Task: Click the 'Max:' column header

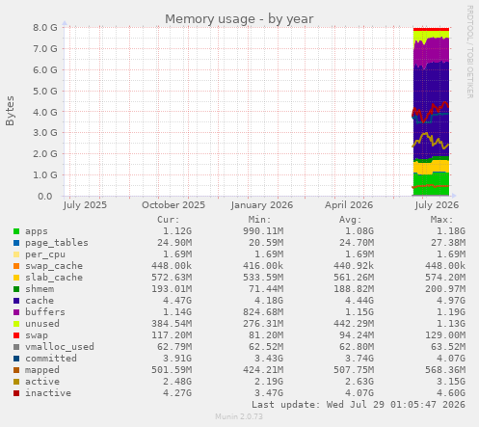Action: (x=441, y=220)
